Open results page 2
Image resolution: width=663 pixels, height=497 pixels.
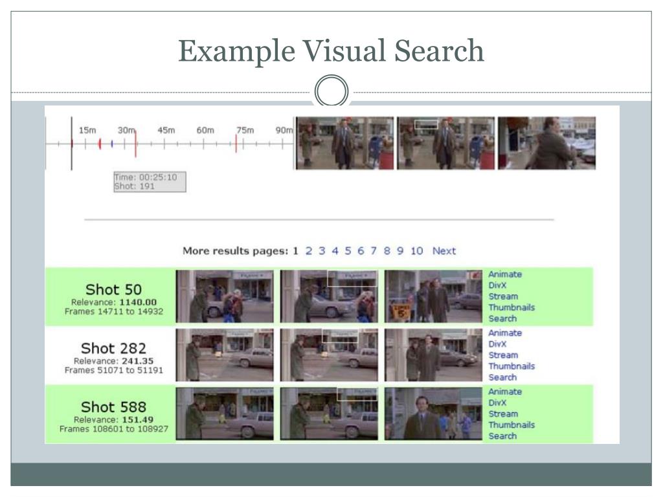(309, 251)
